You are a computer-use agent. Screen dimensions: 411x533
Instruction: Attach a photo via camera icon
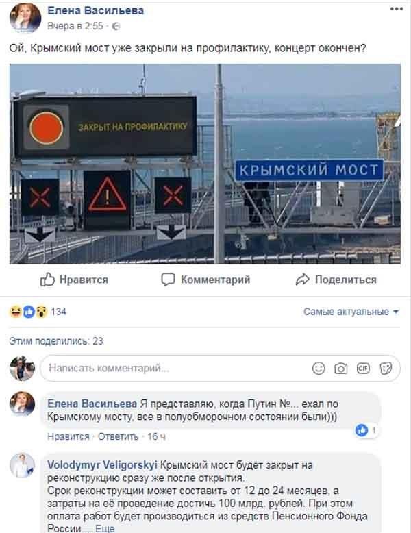point(340,369)
